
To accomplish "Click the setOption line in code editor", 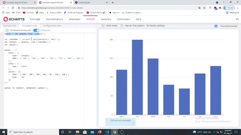I will click(x=26, y=88).
